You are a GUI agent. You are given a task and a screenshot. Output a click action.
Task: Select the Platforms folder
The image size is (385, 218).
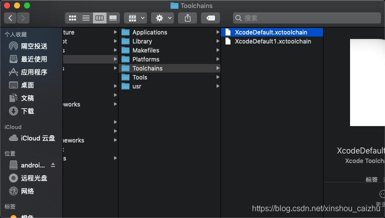point(169,59)
